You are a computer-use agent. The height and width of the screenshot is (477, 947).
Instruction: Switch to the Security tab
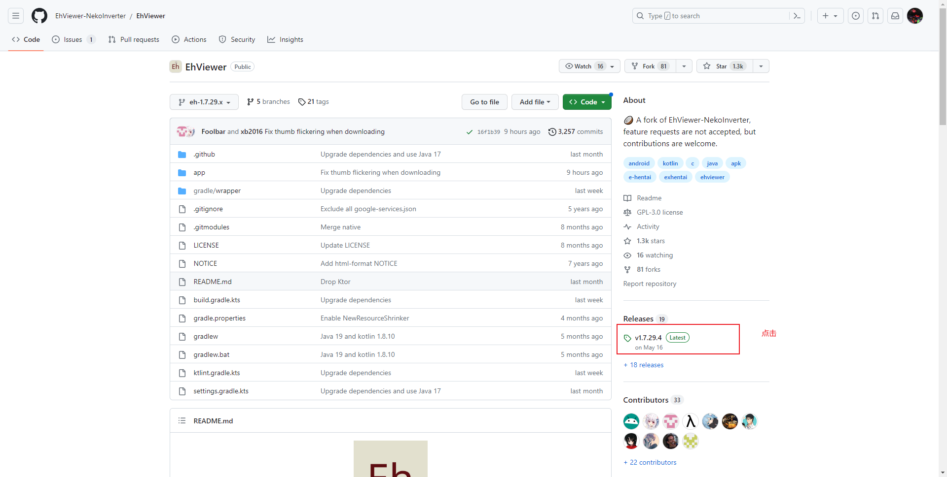coord(237,39)
